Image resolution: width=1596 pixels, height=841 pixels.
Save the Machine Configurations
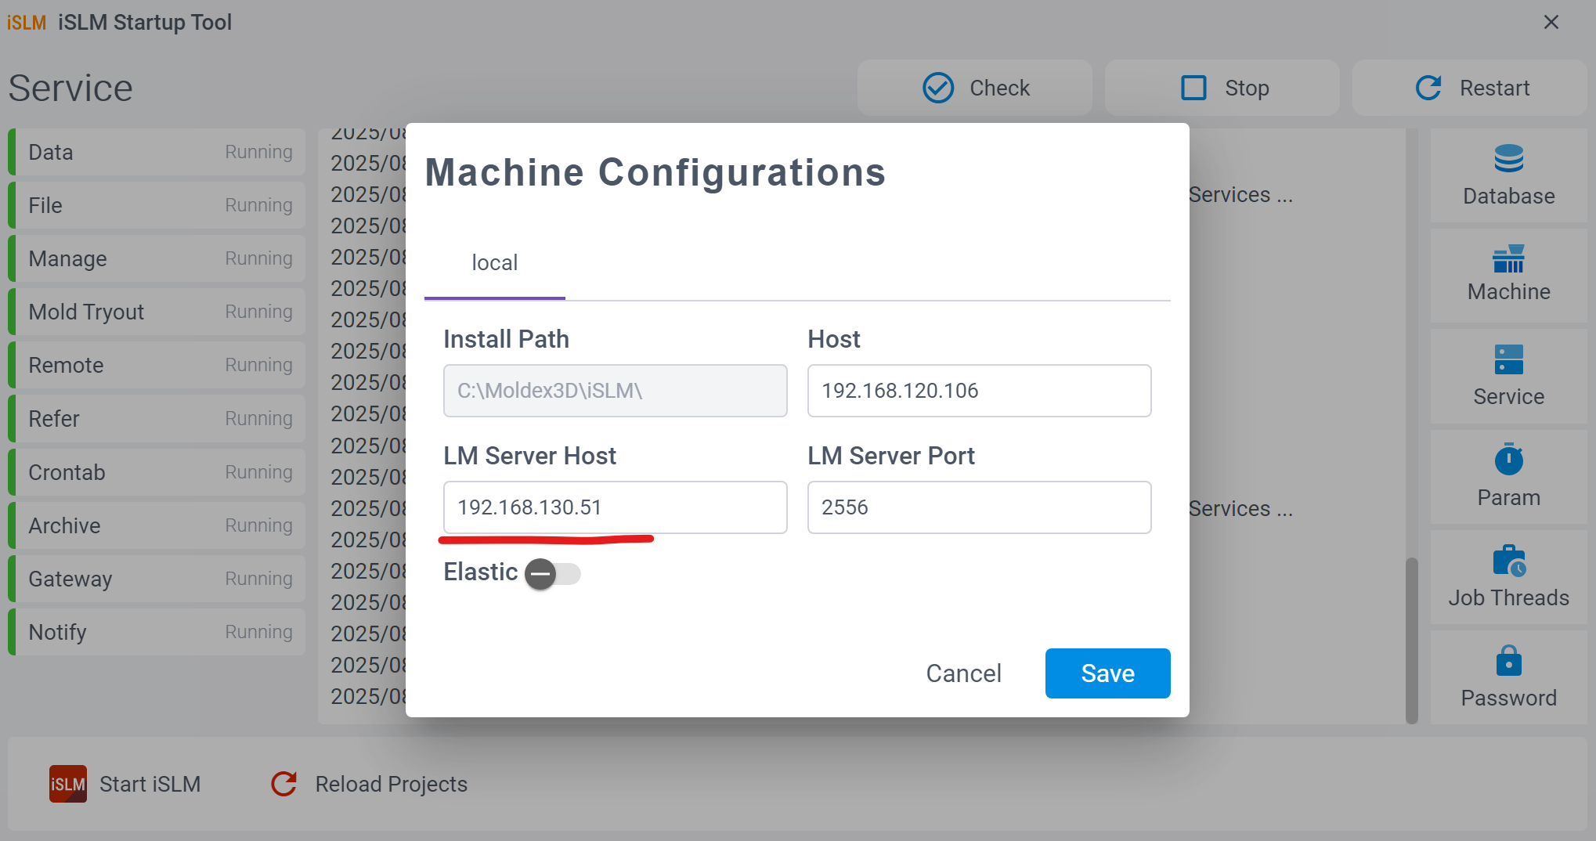pos(1108,673)
